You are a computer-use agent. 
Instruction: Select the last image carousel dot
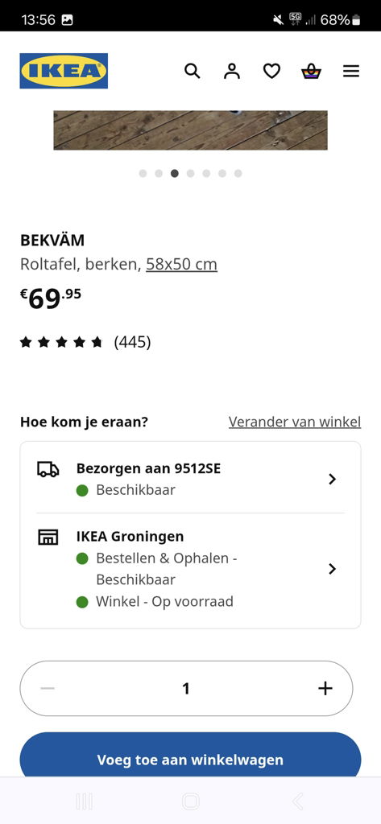pyautogui.click(x=238, y=174)
